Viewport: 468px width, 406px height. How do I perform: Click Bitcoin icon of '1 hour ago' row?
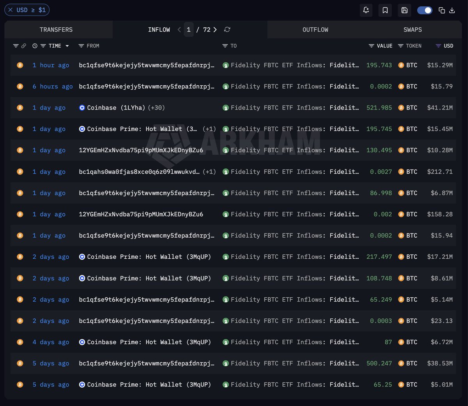(x=20, y=65)
